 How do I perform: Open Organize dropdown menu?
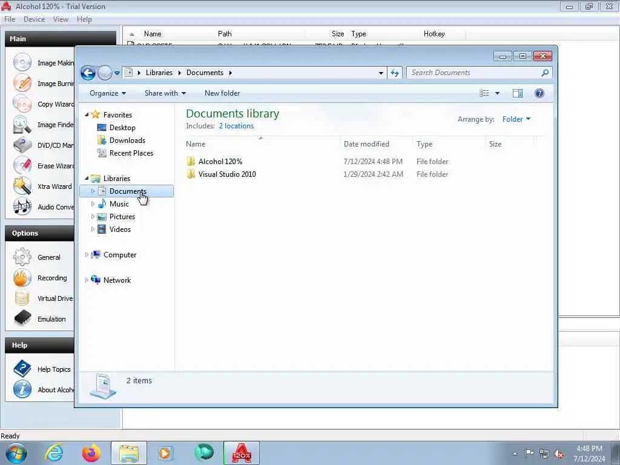[108, 93]
